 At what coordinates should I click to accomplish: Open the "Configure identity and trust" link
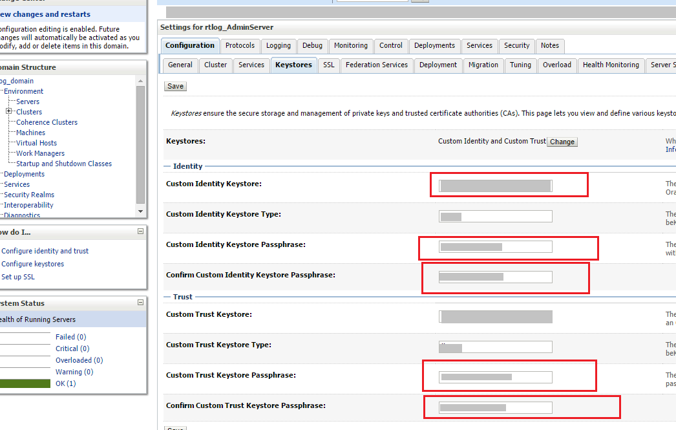coord(45,250)
